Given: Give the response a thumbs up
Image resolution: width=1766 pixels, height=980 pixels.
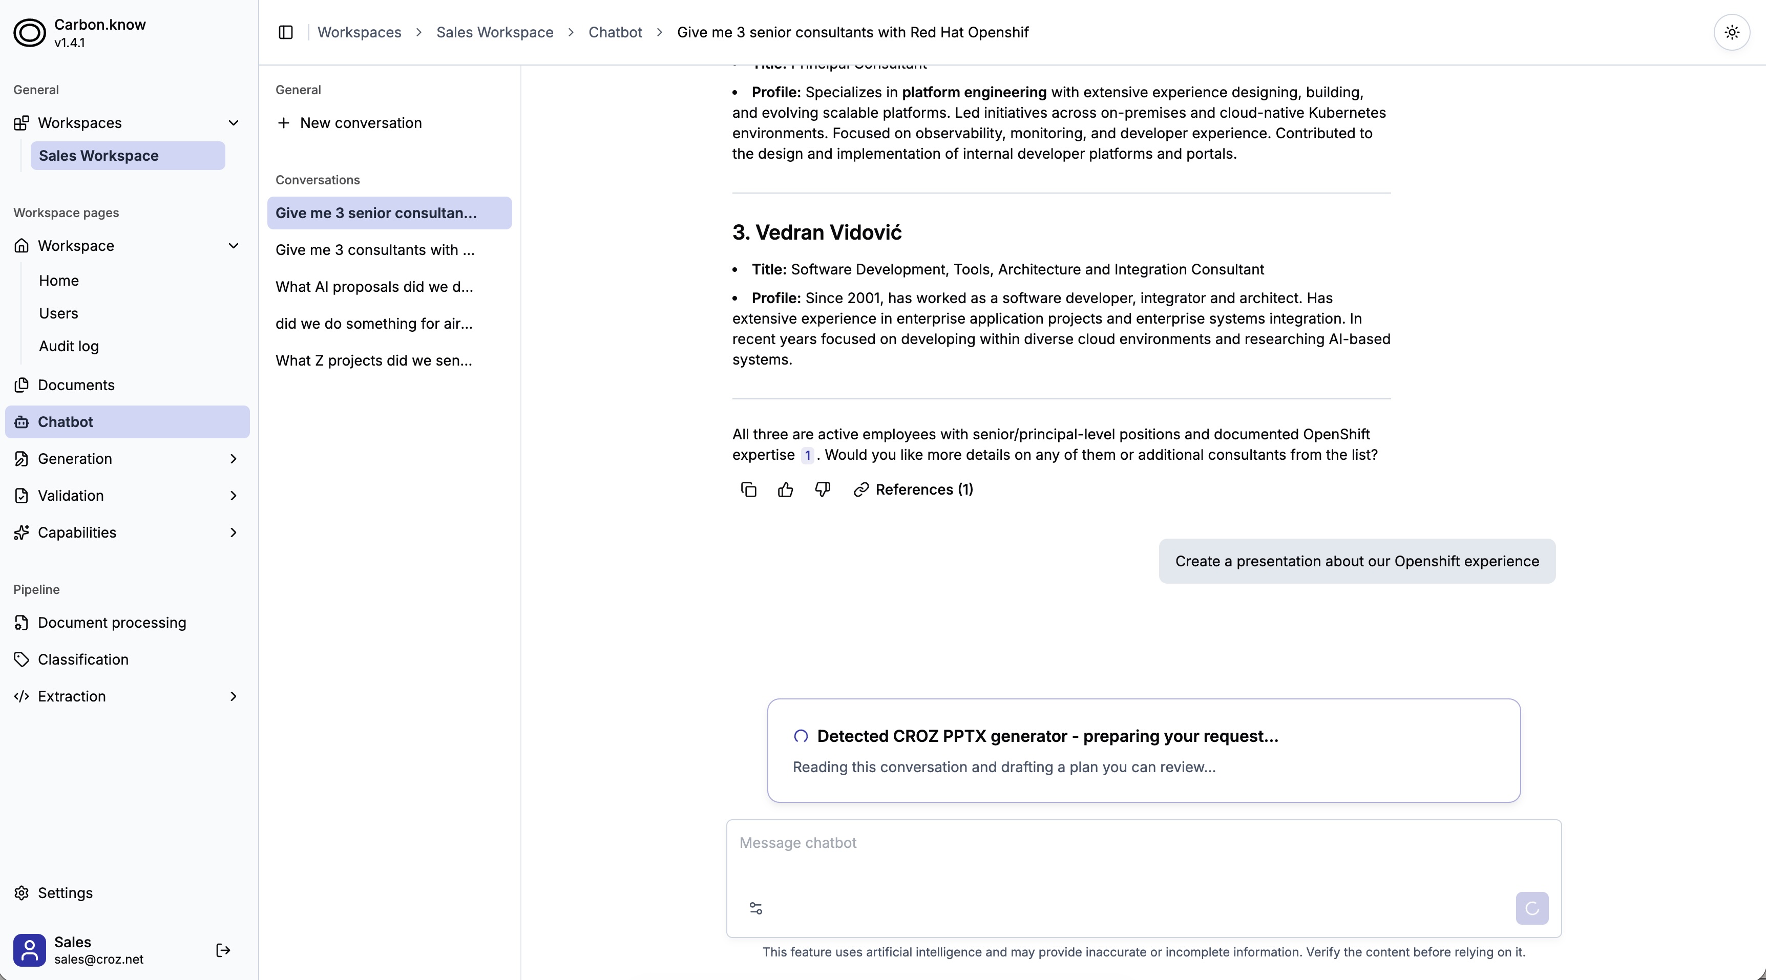Looking at the screenshot, I should 786,489.
